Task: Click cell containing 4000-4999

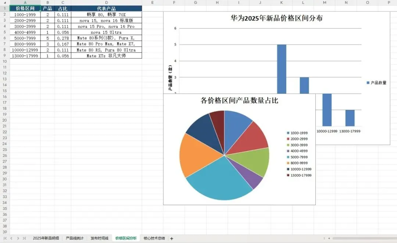Action: point(25,32)
